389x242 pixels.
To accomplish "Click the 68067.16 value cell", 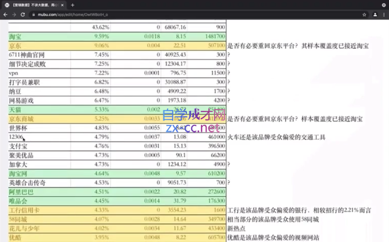I will pos(174,27).
